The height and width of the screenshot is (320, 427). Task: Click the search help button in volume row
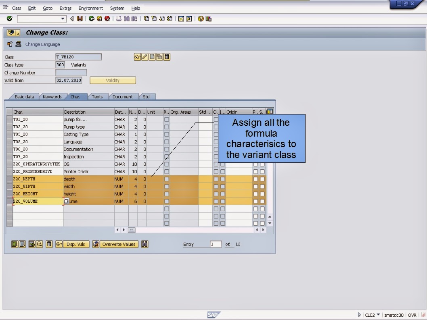(66, 201)
